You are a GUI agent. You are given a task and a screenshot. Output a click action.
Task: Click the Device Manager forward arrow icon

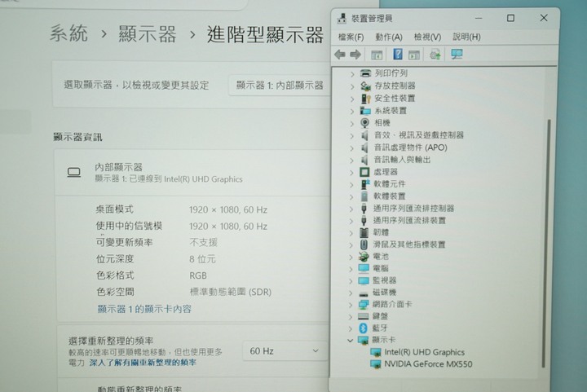point(355,55)
